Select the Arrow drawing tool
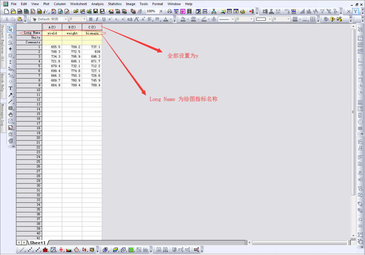 pos(11,95)
